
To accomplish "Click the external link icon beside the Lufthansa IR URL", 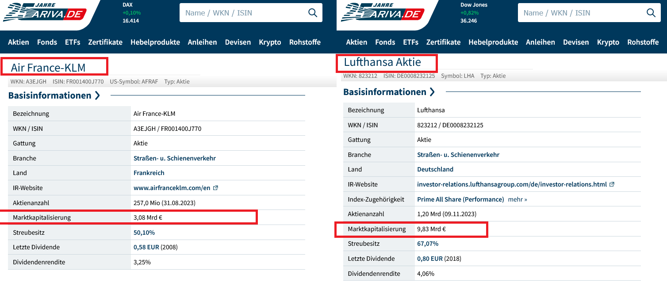I will pyautogui.click(x=612, y=184).
